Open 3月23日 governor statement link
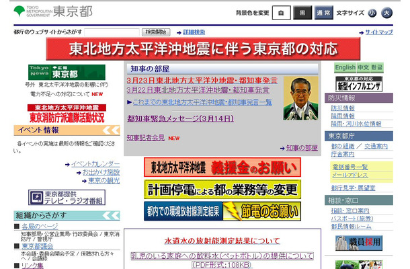The image size is (410, 269). click(x=202, y=80)
